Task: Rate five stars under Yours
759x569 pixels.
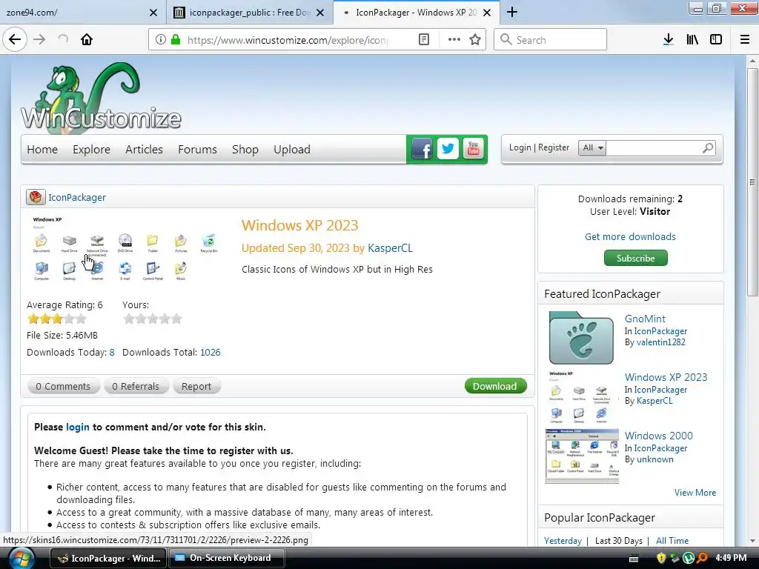Action: pyautogui.click(x=176, y=319)
